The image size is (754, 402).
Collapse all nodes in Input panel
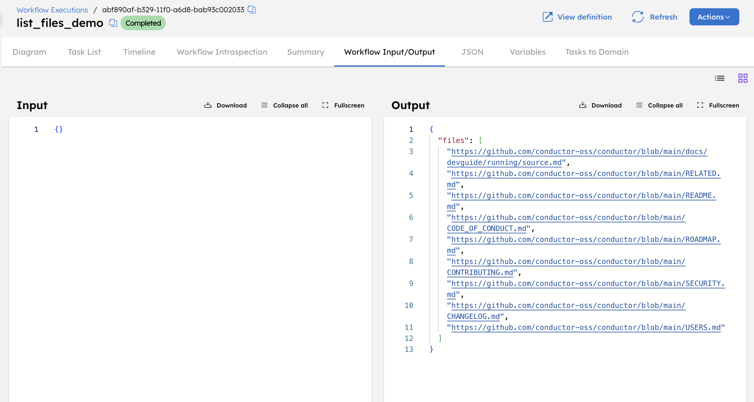click(x=284, y=105)
